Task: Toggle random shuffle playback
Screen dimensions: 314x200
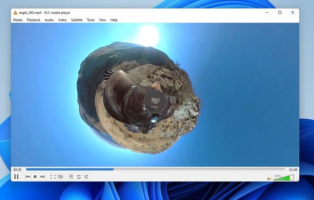Action: 86,177
